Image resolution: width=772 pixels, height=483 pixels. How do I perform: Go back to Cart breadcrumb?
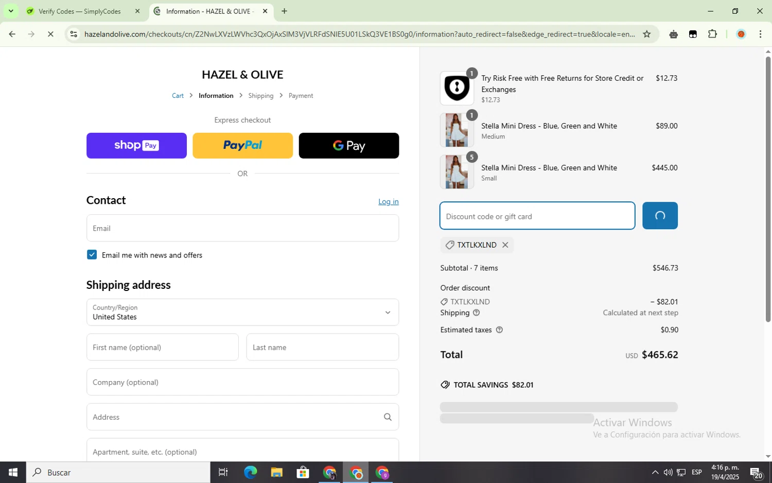[x=178, y=96]
